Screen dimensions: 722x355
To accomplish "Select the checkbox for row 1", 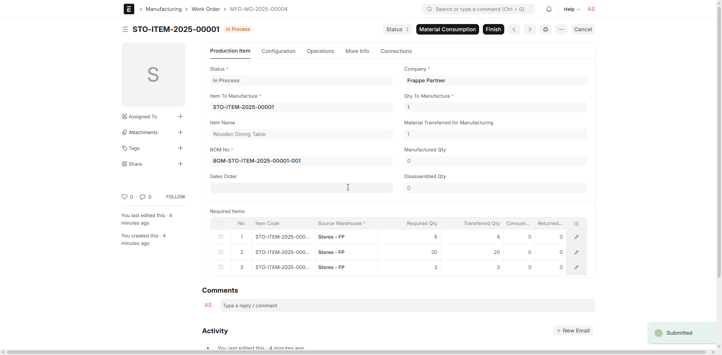I will 221,237.
